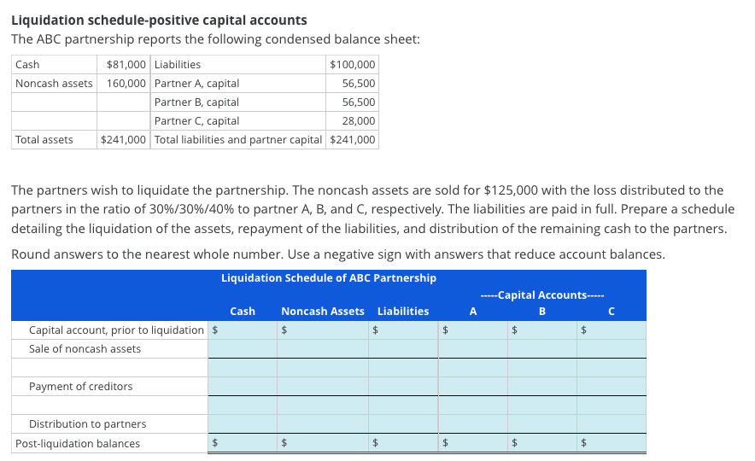The width and height of the screenshot is (755, 461).
Task: Select partner A cell for Sale of noncash assets
Action: (x=473, y=349)
